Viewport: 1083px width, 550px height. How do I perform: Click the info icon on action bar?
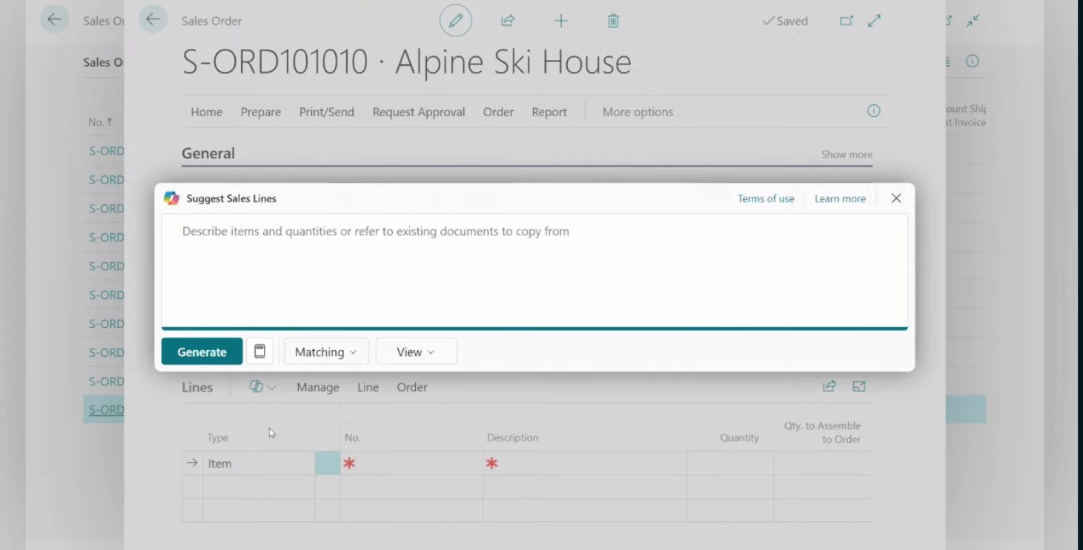(874, 111)
